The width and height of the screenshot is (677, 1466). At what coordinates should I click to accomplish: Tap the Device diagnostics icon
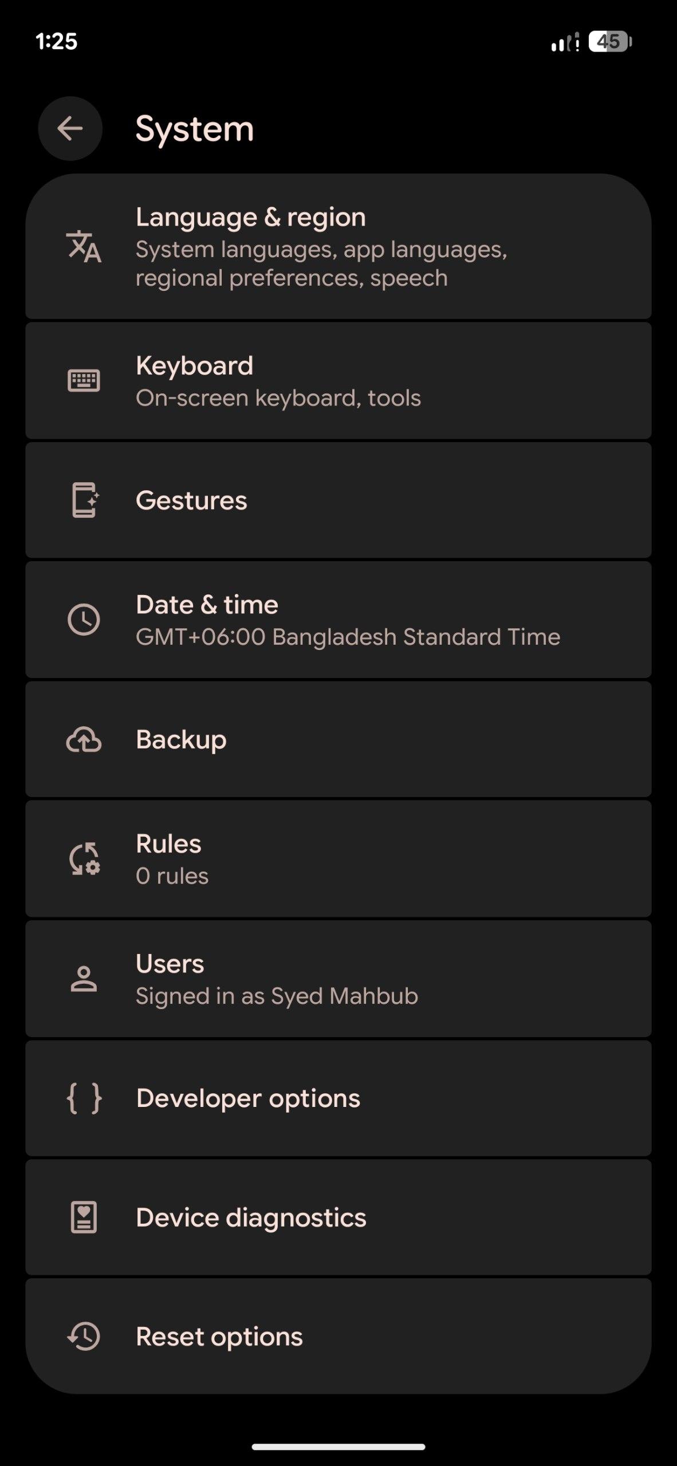point(84,1217)
